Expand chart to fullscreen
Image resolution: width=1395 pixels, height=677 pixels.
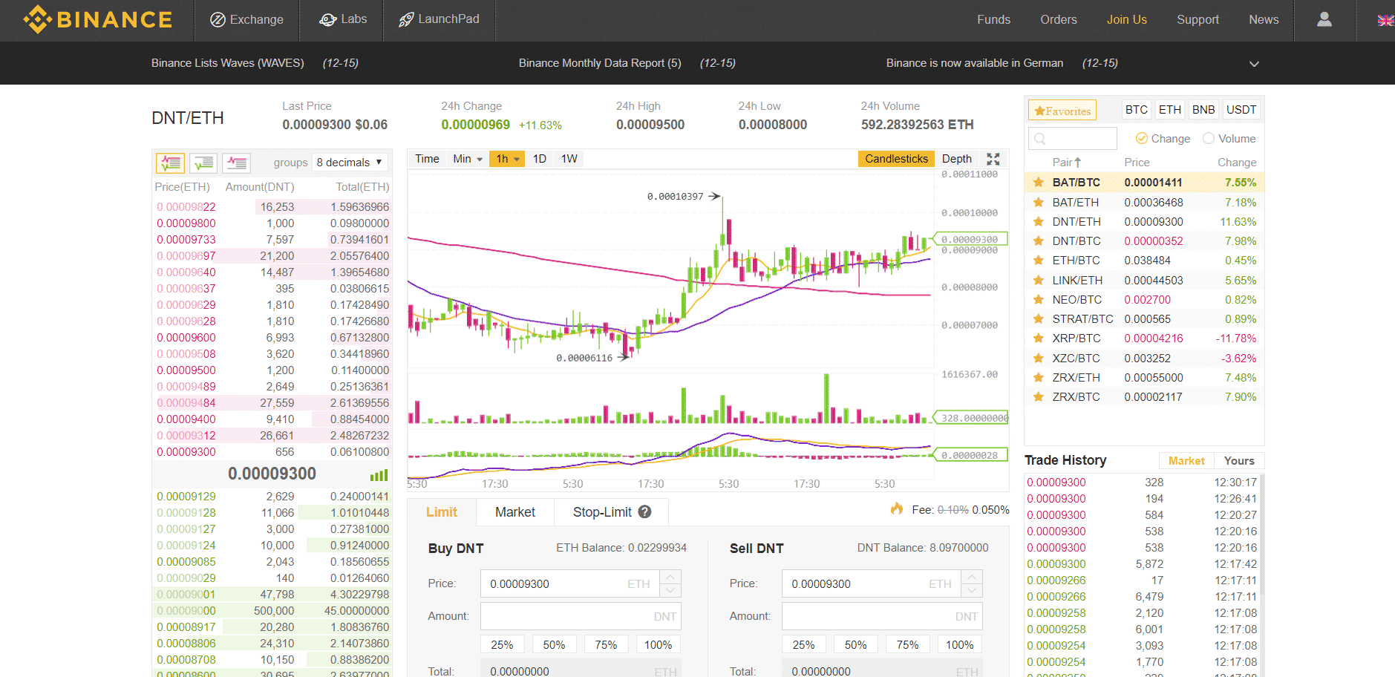tap(993, 159)
